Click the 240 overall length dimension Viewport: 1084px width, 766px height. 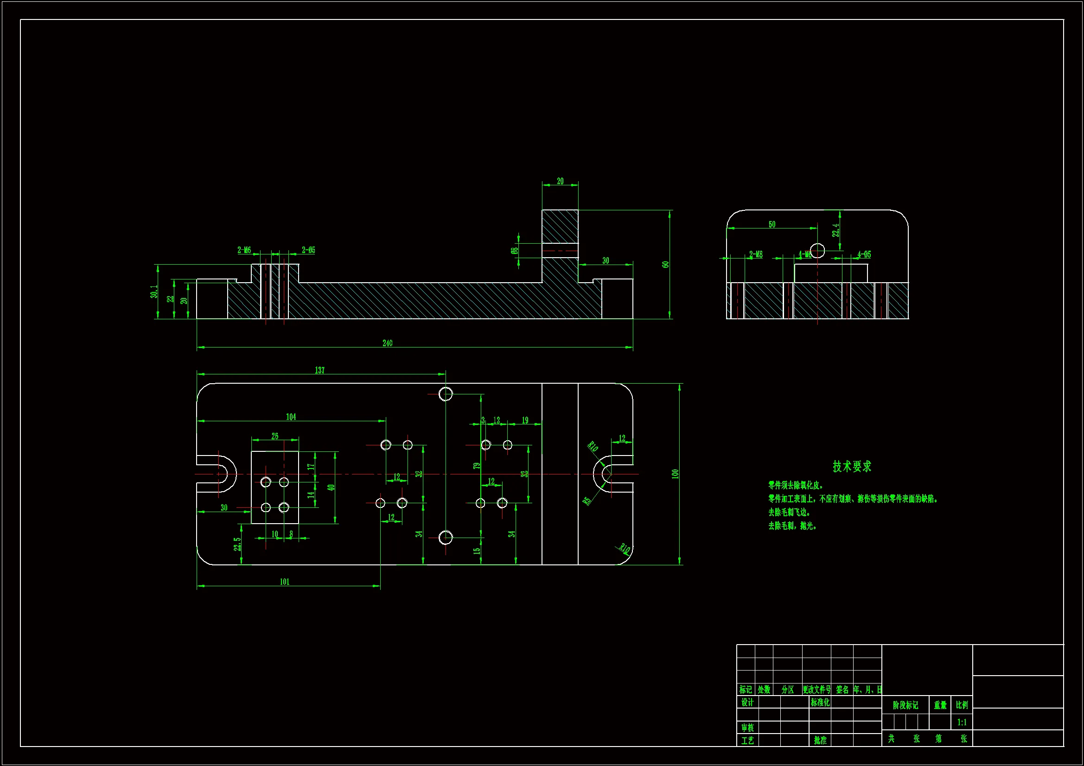(387, 343)
